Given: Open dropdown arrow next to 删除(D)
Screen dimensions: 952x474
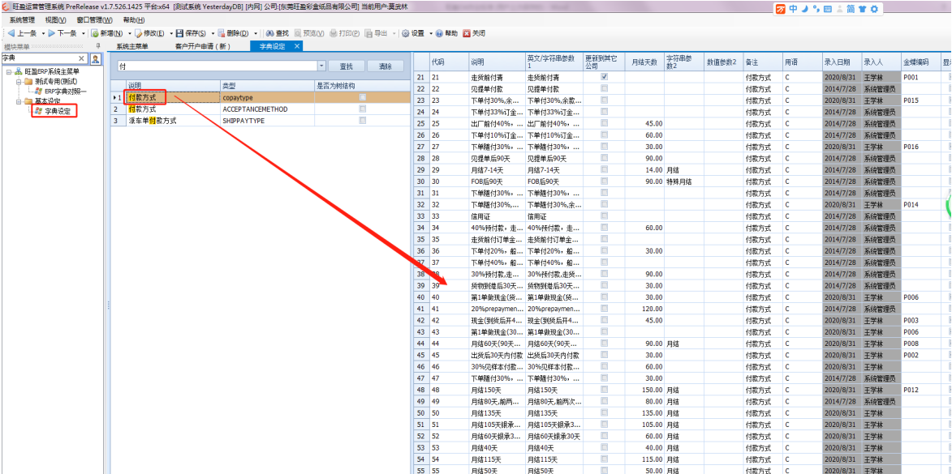Looking at the screenshot, I should [255, 33].
